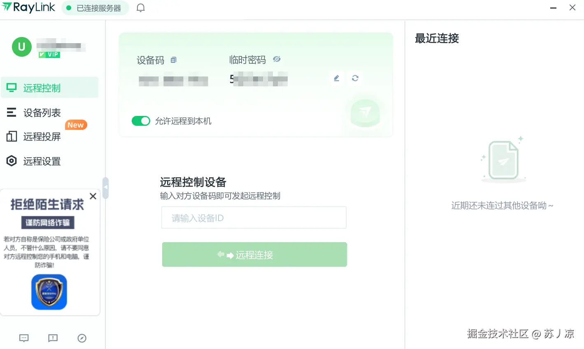Open the compass icon at bottom
The width and height of the screenshot is (584, 349).
(x=82, y=338)
